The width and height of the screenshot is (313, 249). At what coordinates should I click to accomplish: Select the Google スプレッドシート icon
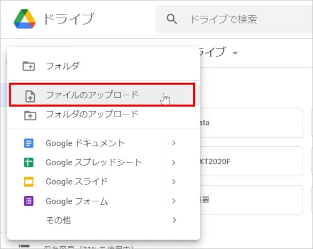(x=29, y=162)
